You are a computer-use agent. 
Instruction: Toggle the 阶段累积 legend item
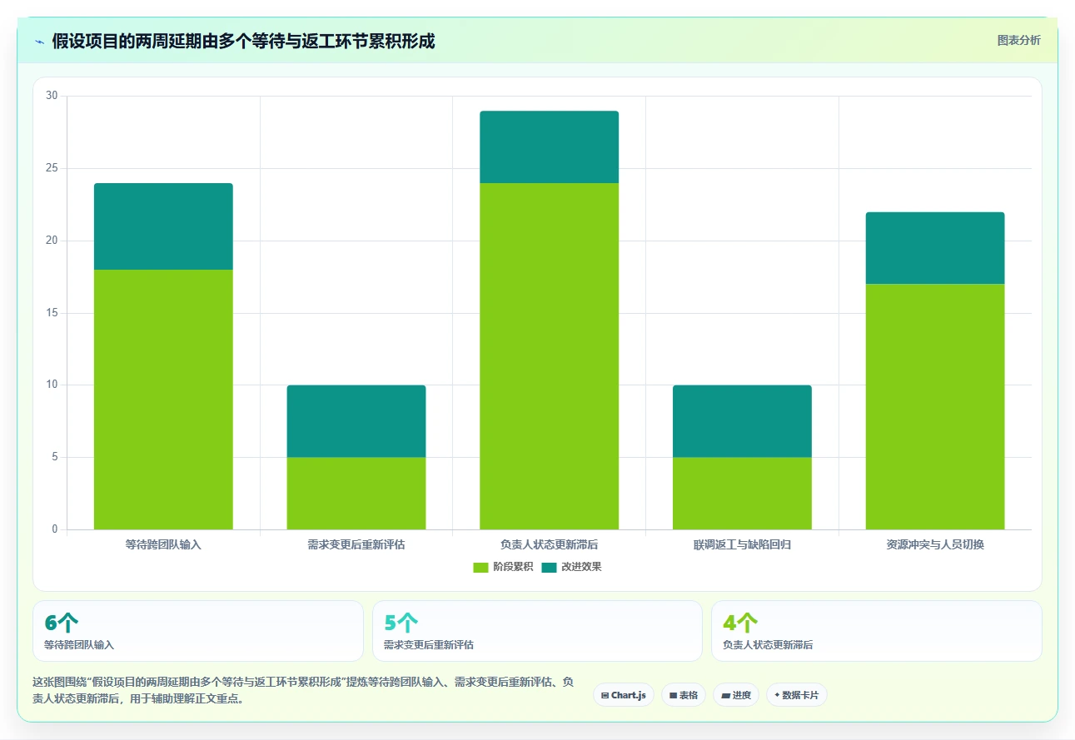503,567
